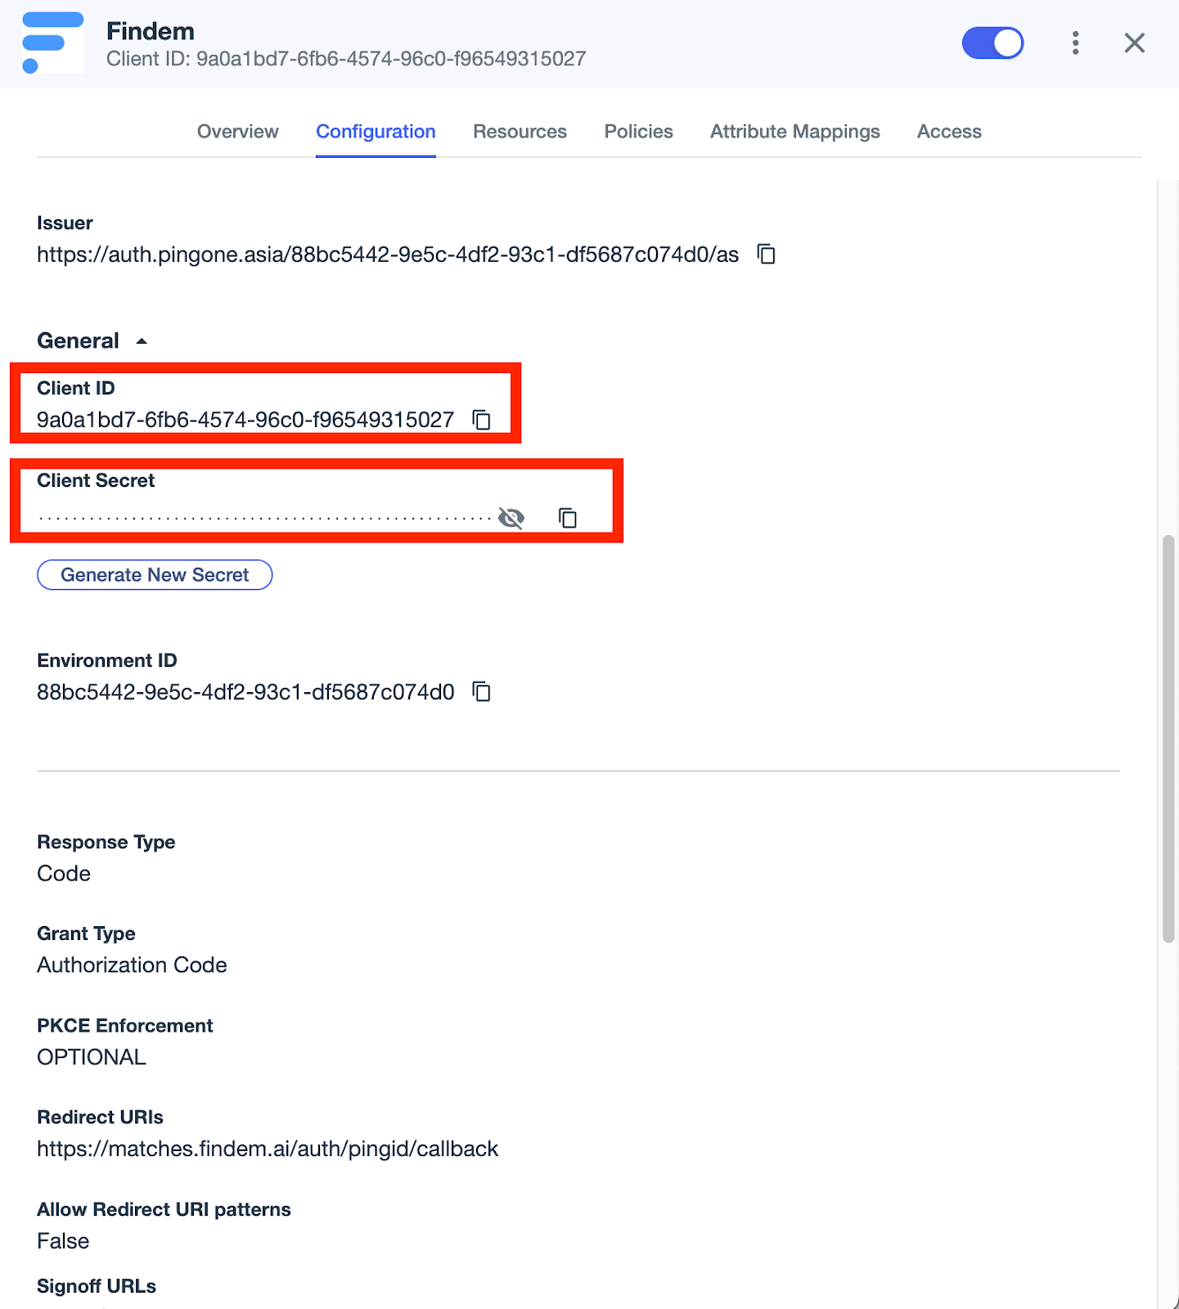This screenshot has height=1309, width=1179.
Task: Click the General section heading
Action: pos(79,341)
